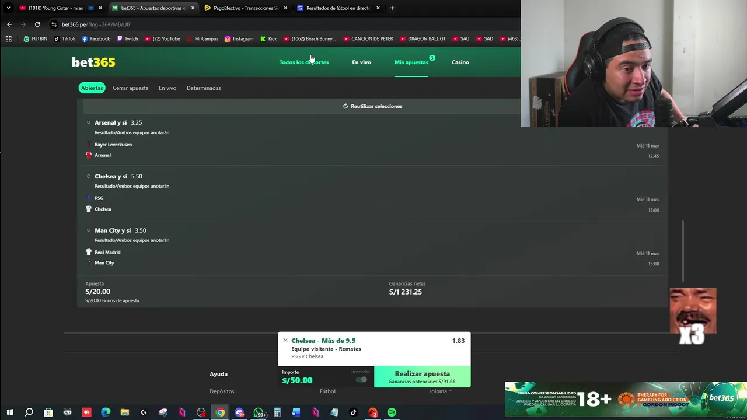Select the Man City y sí selection circle
Screen dimensions: 747x420
point(89,230)
